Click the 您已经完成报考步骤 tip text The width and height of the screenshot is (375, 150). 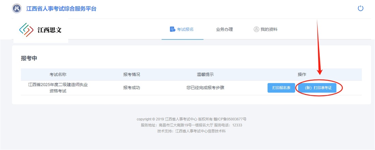(205, 88)
